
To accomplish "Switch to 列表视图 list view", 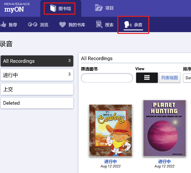I will (x=170, y=78).
